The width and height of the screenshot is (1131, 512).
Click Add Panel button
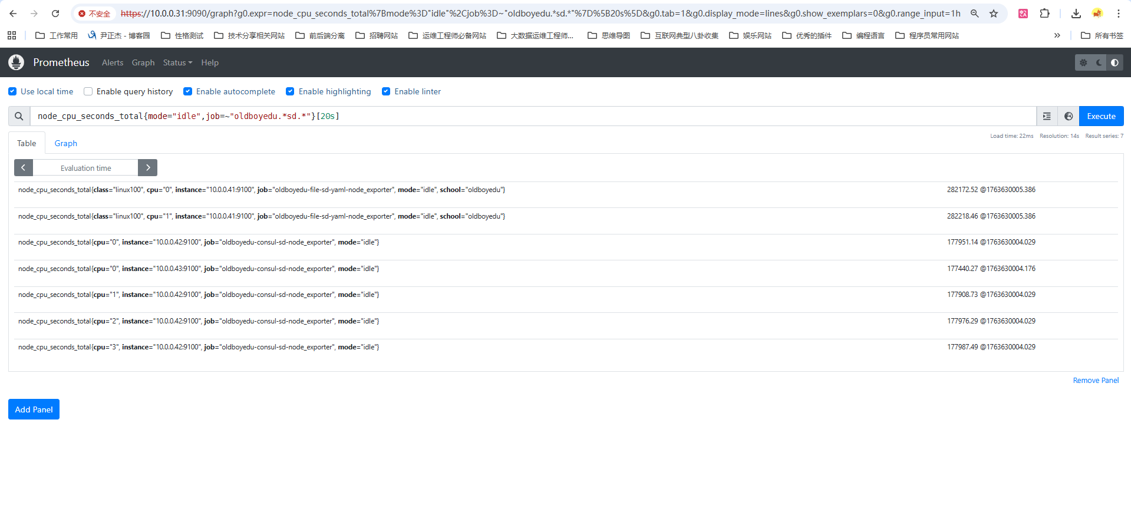click(34, 409)
